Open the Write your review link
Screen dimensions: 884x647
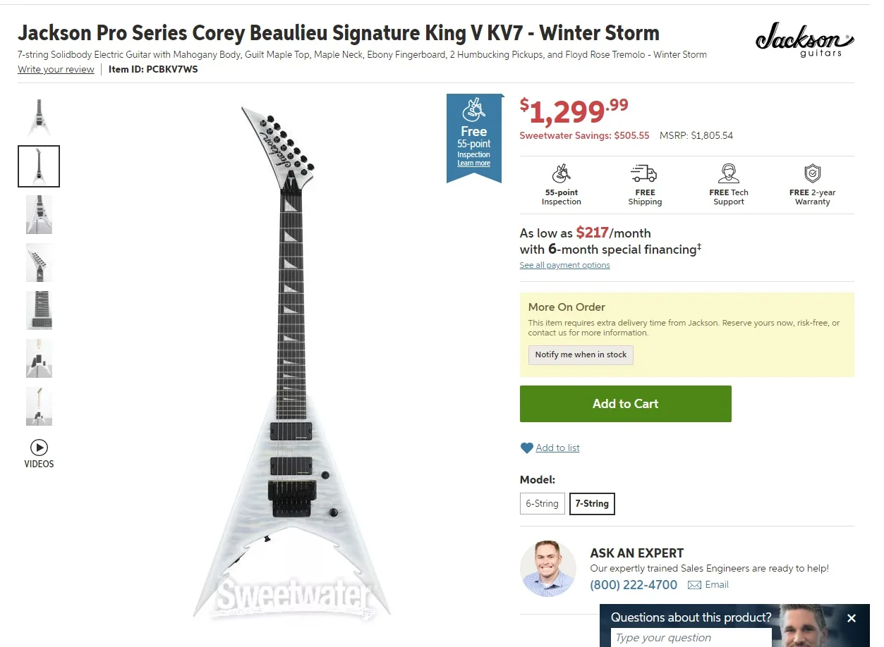[56, 70]
